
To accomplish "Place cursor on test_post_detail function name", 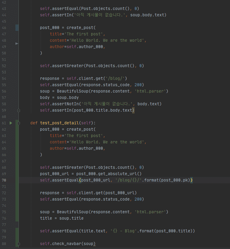I will pos(59,123).
